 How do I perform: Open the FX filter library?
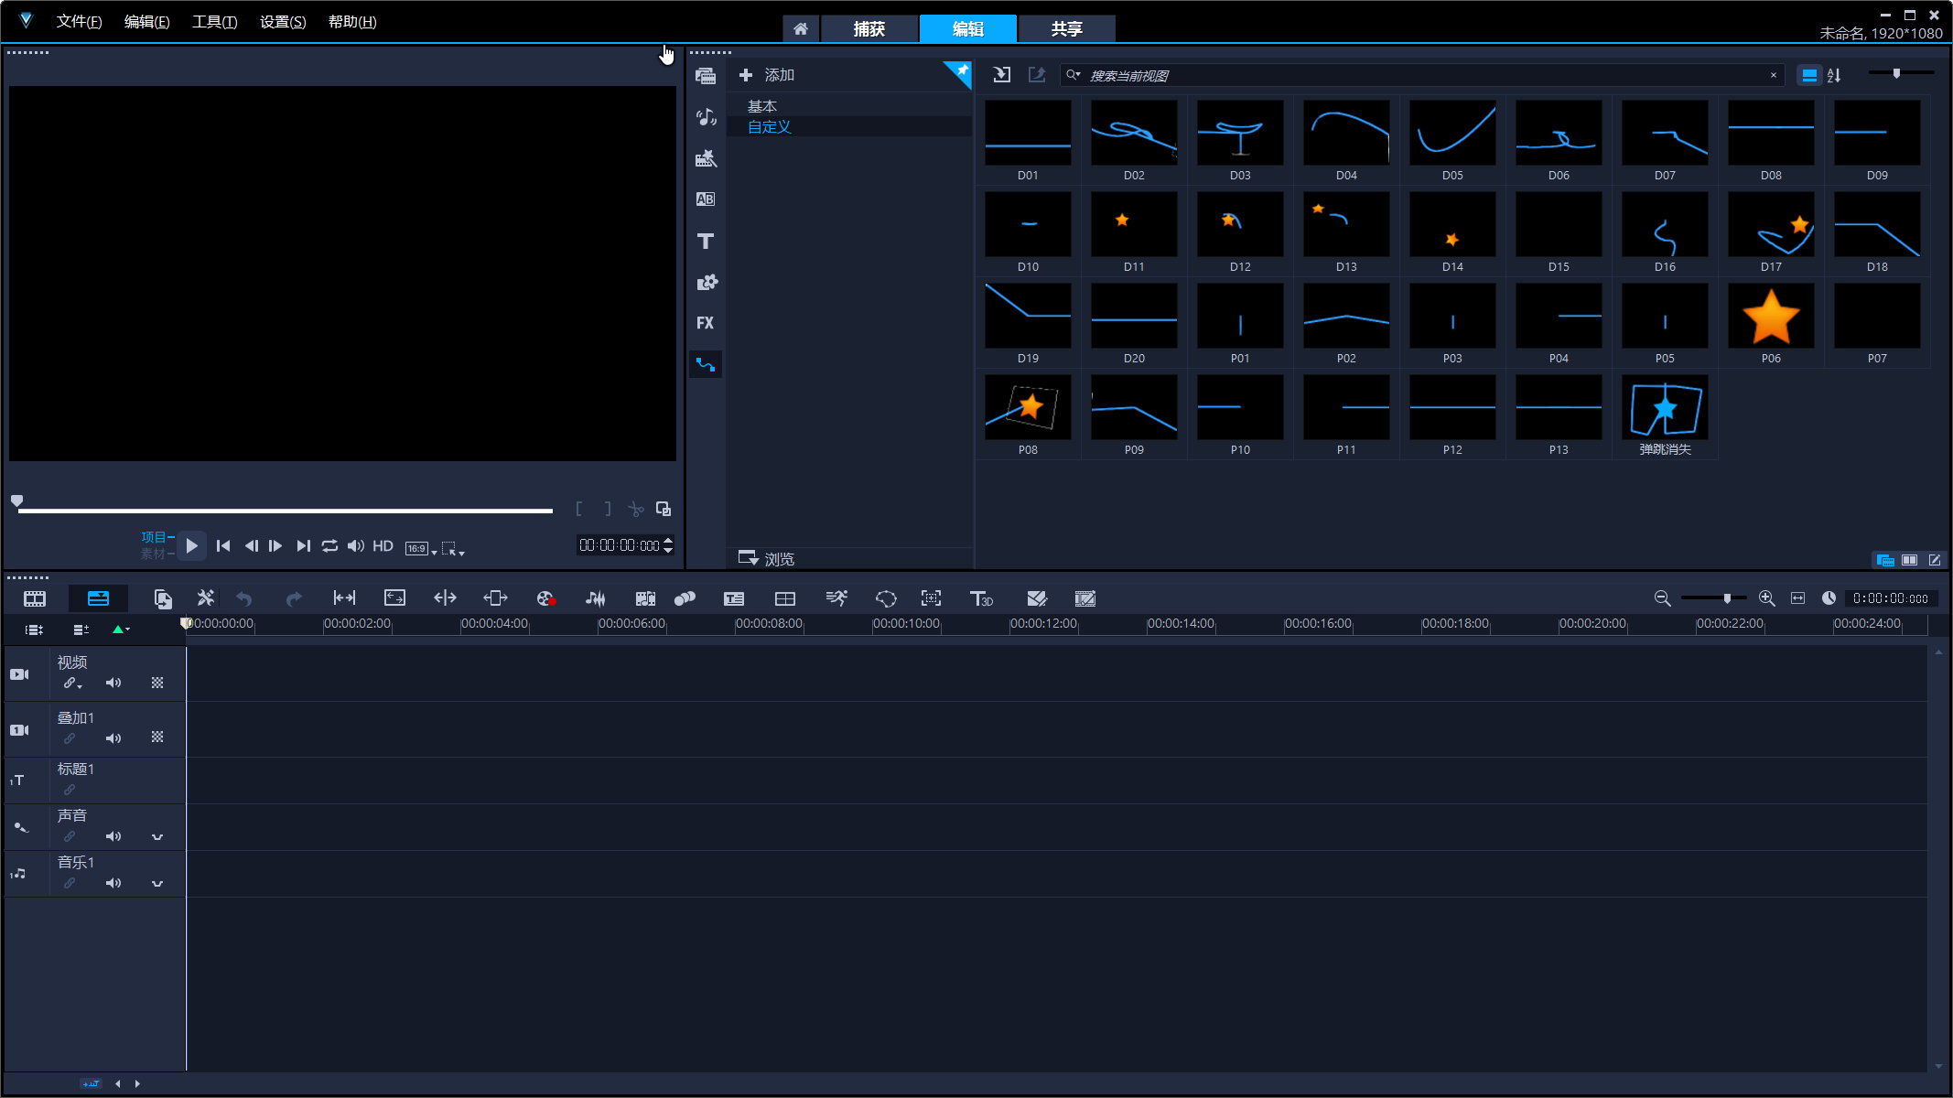click(705, 323)
